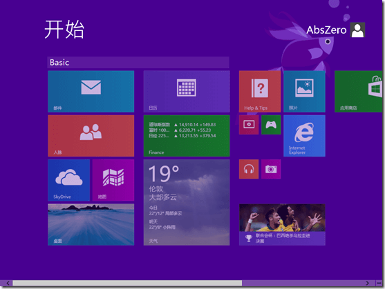The height and width of the screenshot is (289, 385).
Task: Open the Desktop tile
Action: (x=91, y=225)
